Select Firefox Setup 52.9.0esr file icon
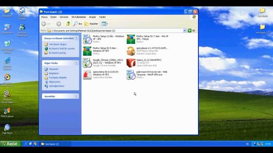This screenshot has width=273, height=153. tap(87, 51)
